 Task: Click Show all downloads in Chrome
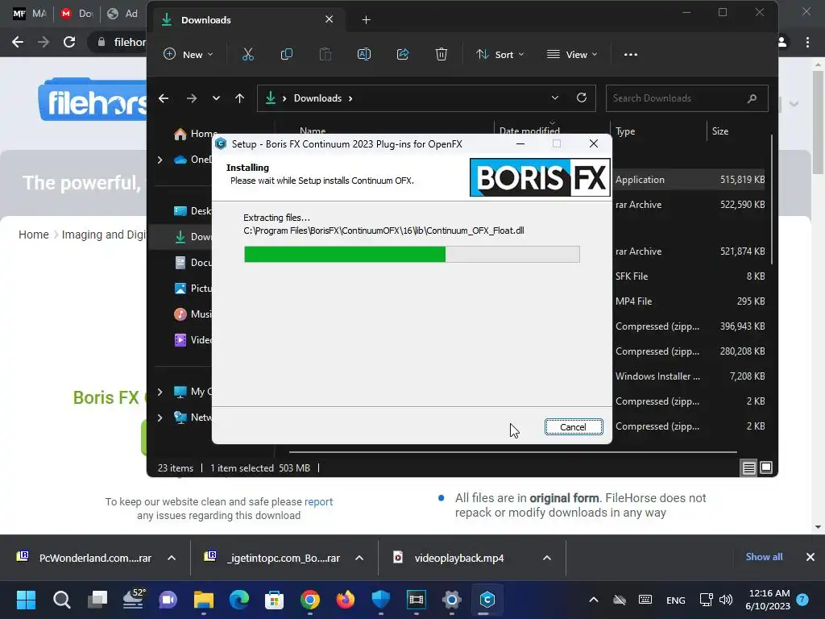764,557
